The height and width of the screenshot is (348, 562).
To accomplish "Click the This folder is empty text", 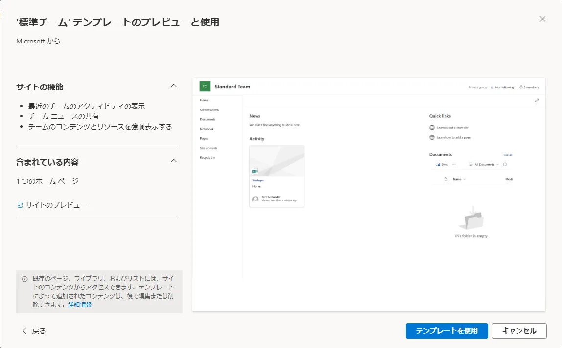I will click(470, 236).
